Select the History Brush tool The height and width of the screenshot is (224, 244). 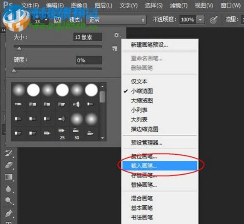pos(9,153)
